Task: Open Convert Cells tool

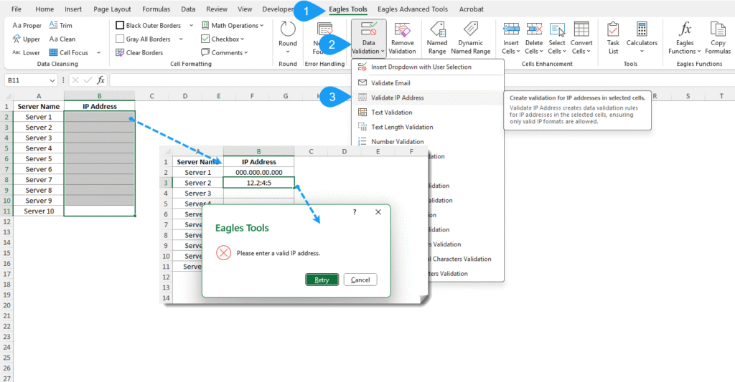Action: point(581,39)
